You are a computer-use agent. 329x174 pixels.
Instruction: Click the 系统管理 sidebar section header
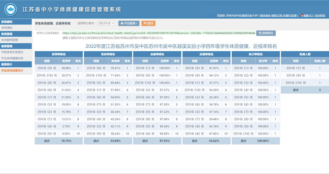pos(16,34)
